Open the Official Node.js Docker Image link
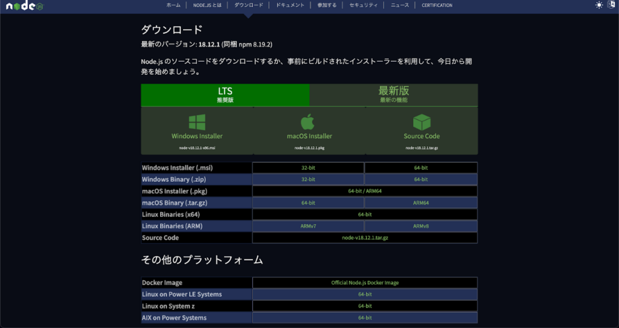The image size is (619, 328). [x=365, y=283]
